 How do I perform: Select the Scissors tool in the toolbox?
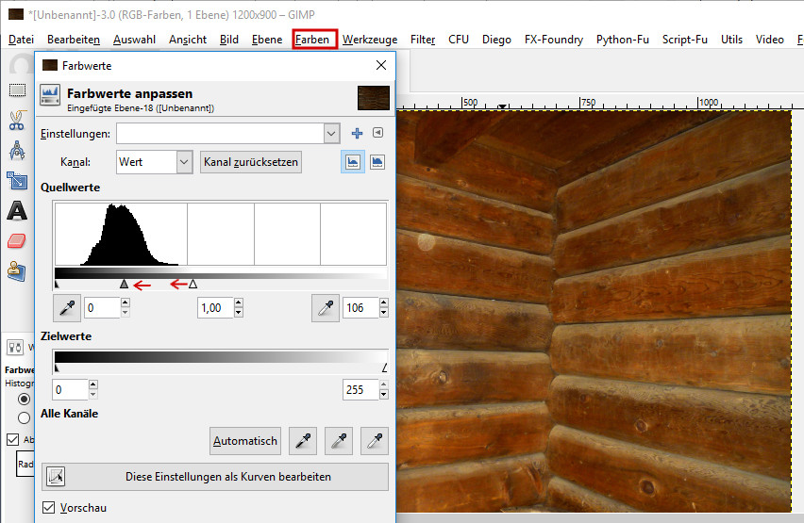16,121
